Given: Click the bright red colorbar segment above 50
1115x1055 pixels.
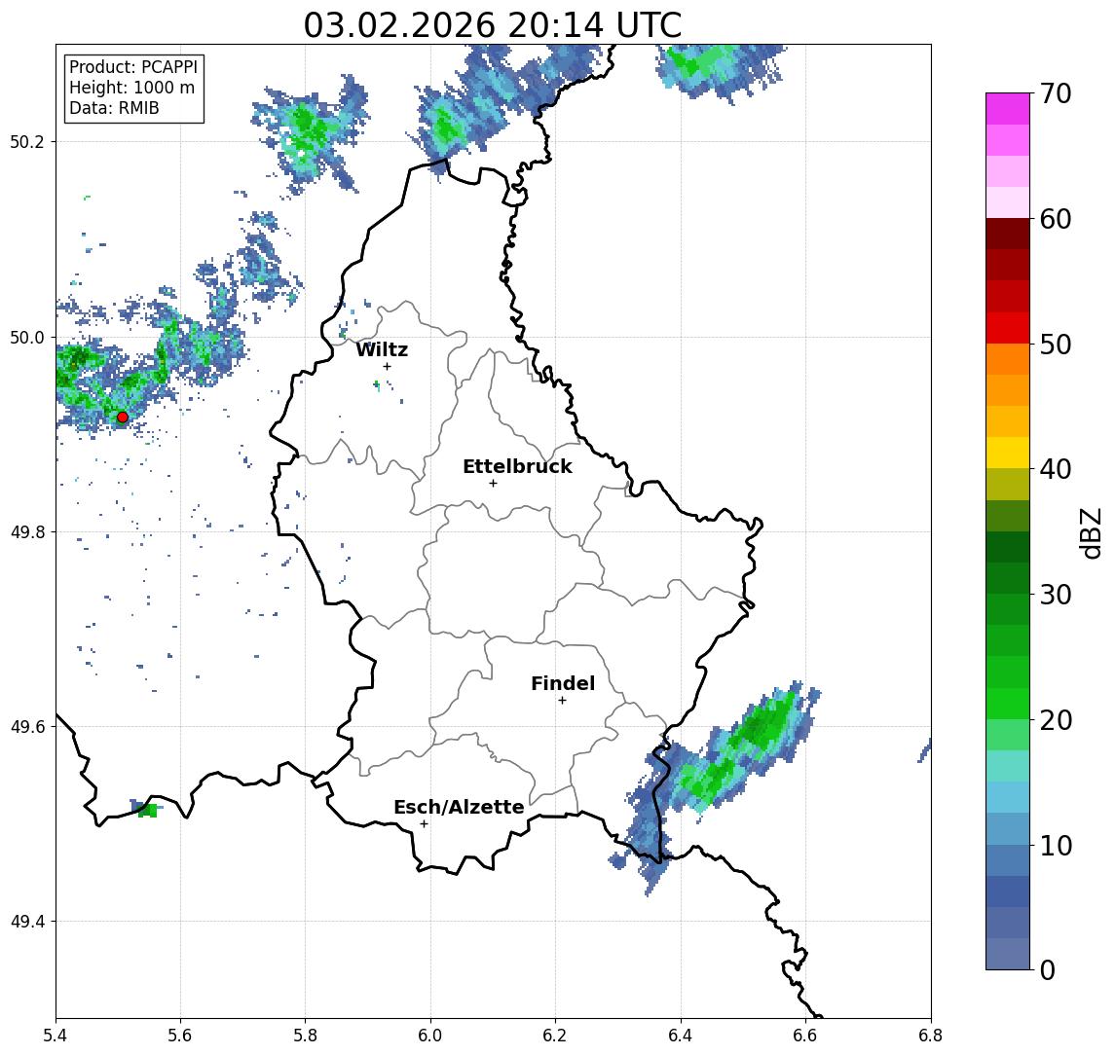Looking at the screenshot, I should coord(1008,328).
